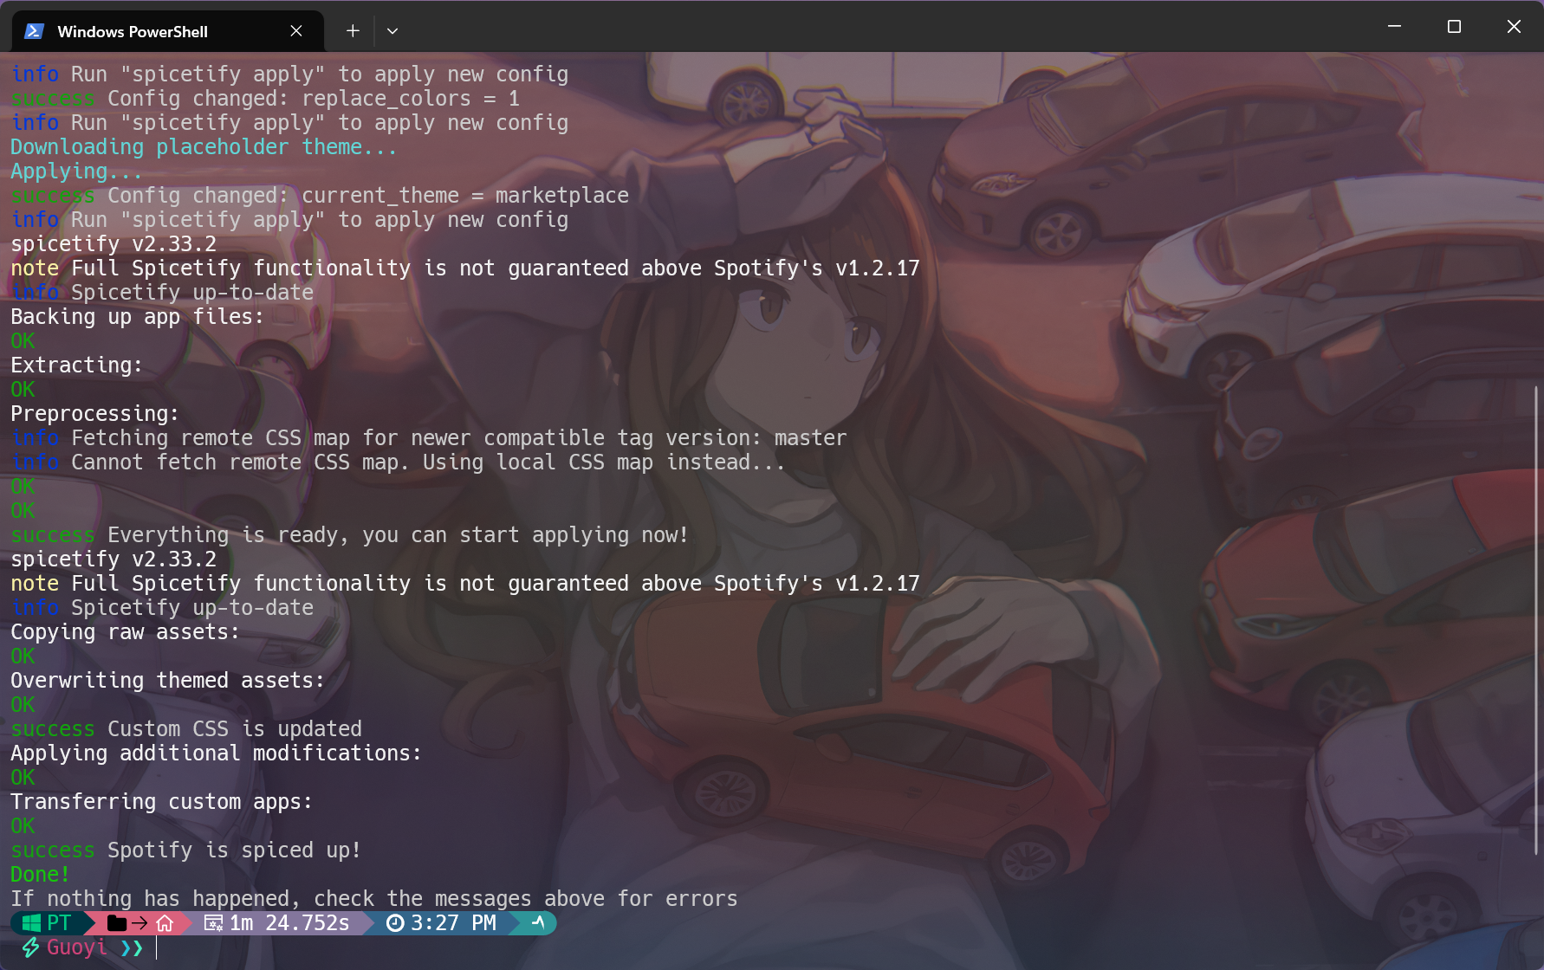Viewport: 1544px width, 970px height.
Task: Click the shell icon beside the execution time
Action: coord(213,922)
